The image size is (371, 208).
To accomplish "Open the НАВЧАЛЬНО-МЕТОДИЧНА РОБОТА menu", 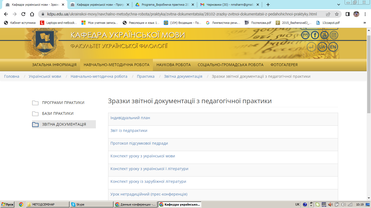I will point(117,65).
